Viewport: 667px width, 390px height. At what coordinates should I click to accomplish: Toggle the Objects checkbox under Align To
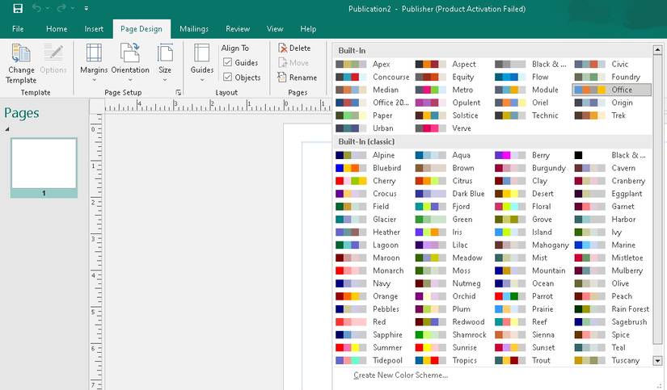[227, 78]
